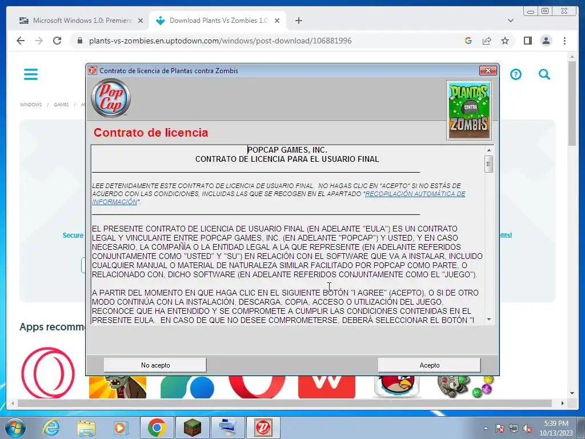Click the site security padlock icon
Image resolution: width=585 pixels, height=439 pixels.
click(80, 41)
